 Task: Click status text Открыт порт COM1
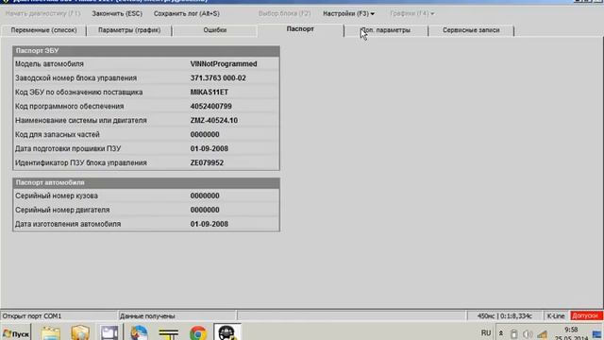(32, 316)
